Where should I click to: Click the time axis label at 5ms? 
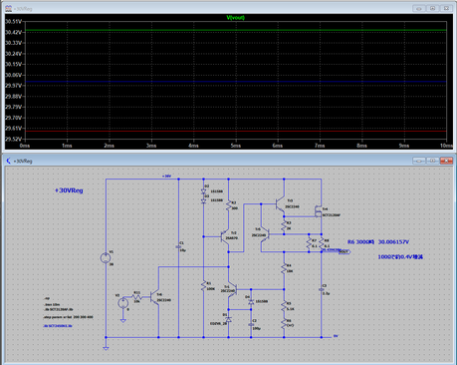click(x=235, y=146)
